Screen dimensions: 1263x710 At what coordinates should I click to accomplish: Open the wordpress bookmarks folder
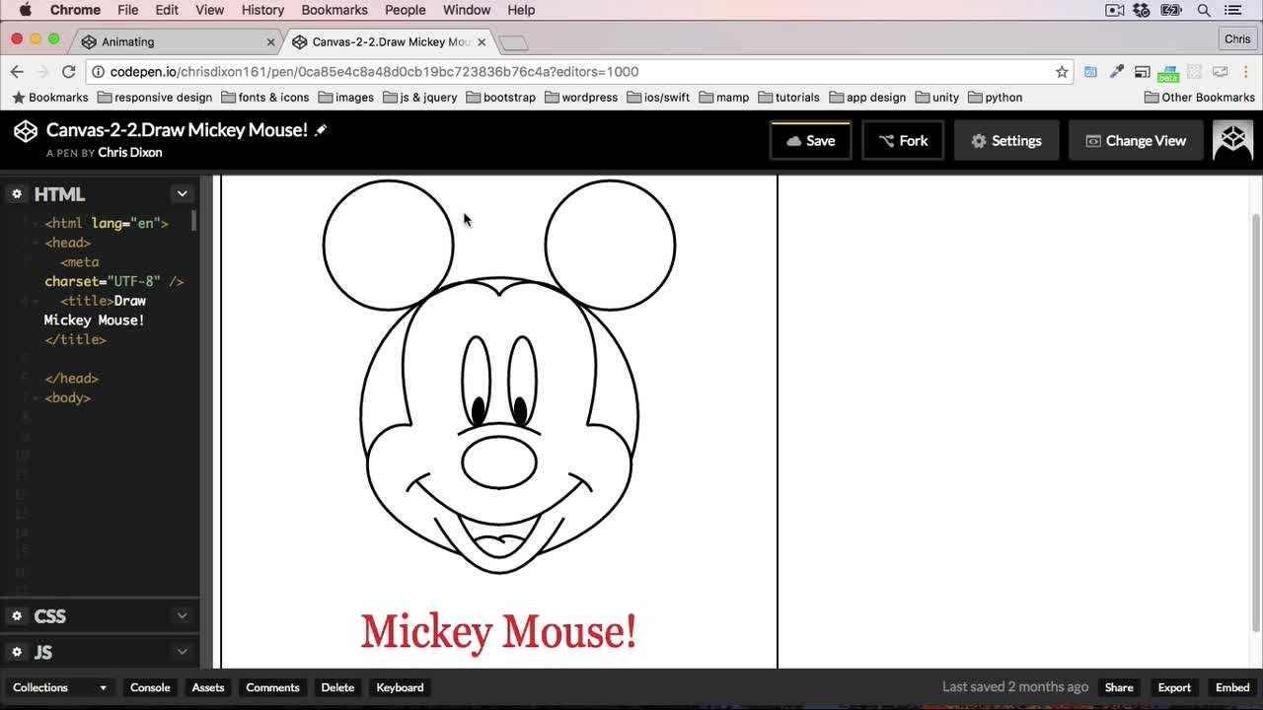pos(581,98)
